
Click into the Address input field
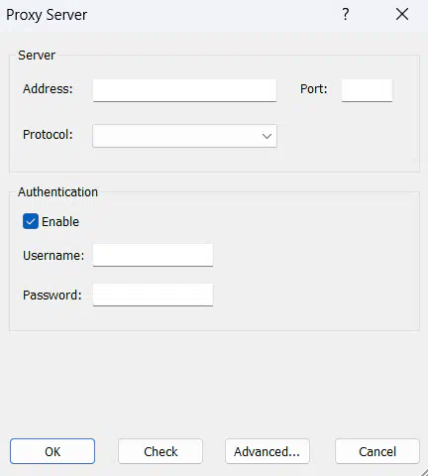click(x=184, y=90)
